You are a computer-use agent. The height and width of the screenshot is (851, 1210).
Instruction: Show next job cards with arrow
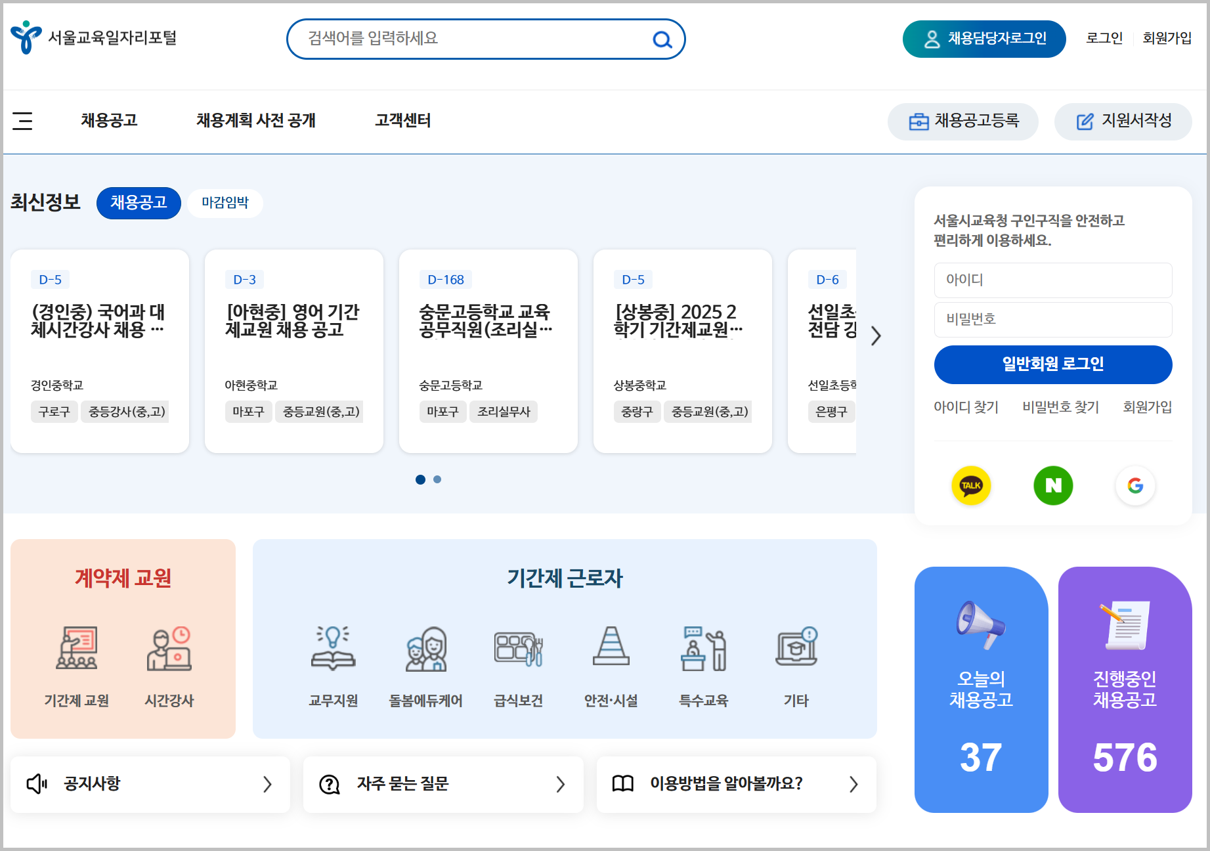[x=876, y=336]
